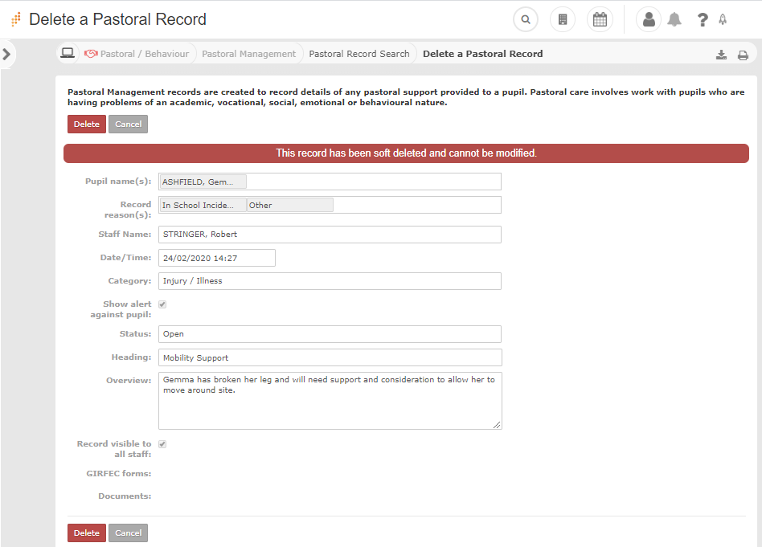Click the download icon near breadcrumb
762x547 pixels.
pos(721,55)
